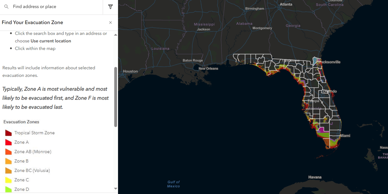The width and height of the screenshot is (388, 194).
Task: Click the Zone B orange swatch
Action: pos(8,161)
